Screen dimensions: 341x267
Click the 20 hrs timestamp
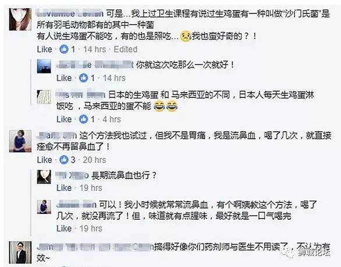94,160
